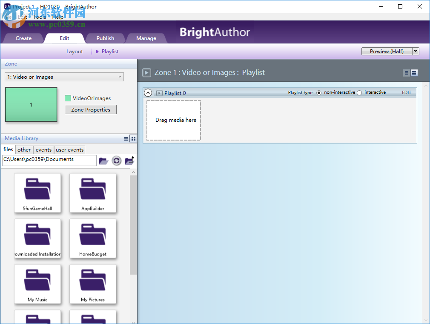Click the play icon next to Playlist 0

[x=159, y=93]
